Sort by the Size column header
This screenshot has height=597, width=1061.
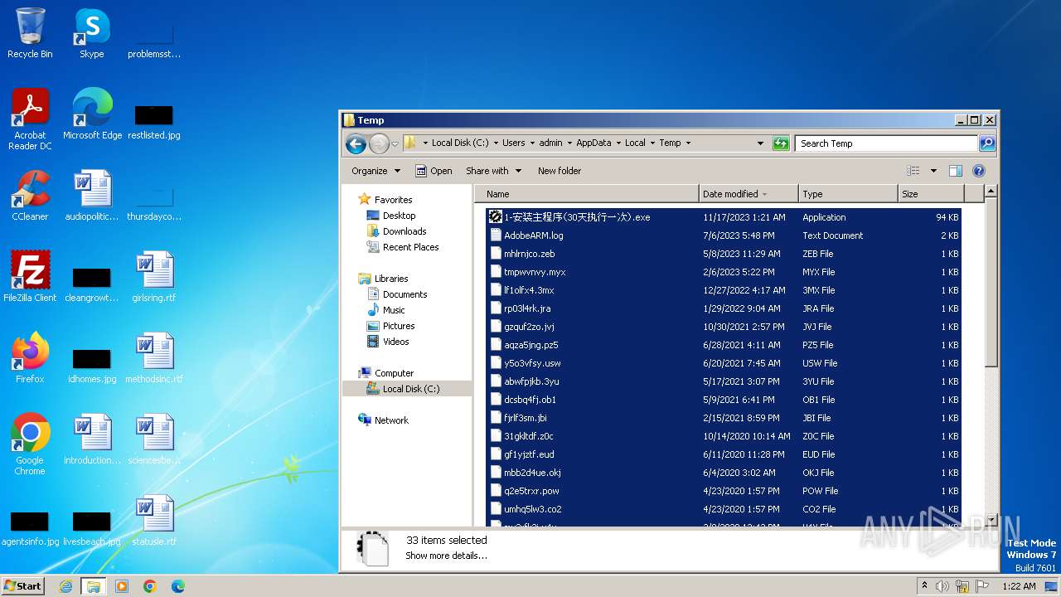point(930,194)
